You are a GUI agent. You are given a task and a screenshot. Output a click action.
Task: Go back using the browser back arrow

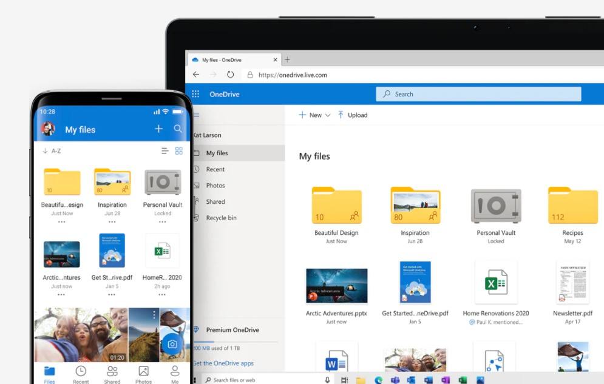tap(196, 75)
